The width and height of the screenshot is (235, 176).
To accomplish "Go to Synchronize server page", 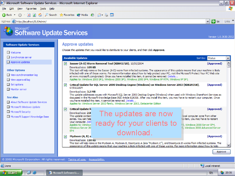I will [x=21, y=57].
